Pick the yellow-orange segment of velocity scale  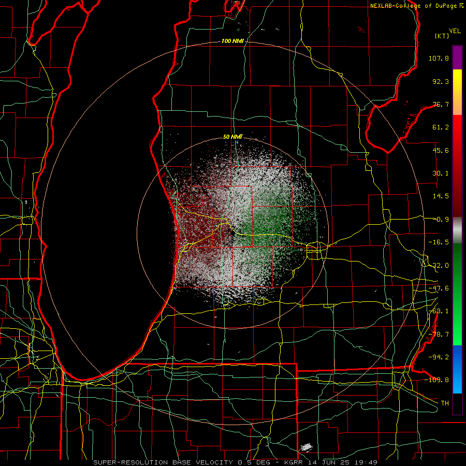(x=457, y=92)
